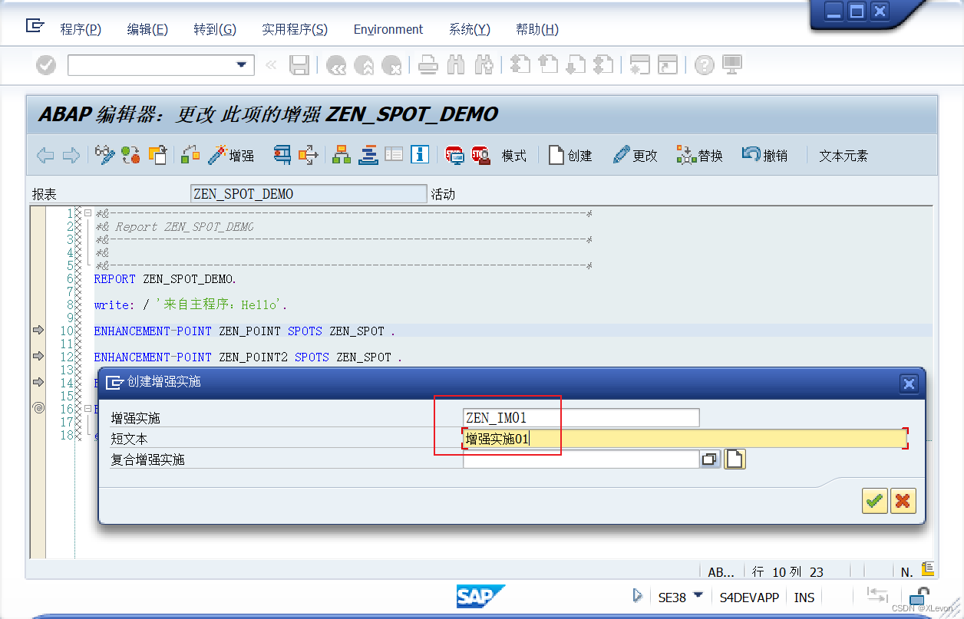Open the 转到(G) menu
This screenshot has height=619, width=964.
(x=214, y=29)
